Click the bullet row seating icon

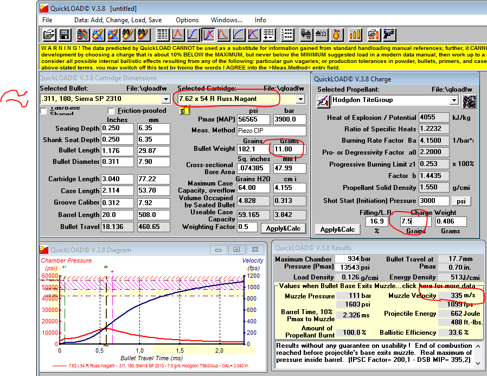321,35
